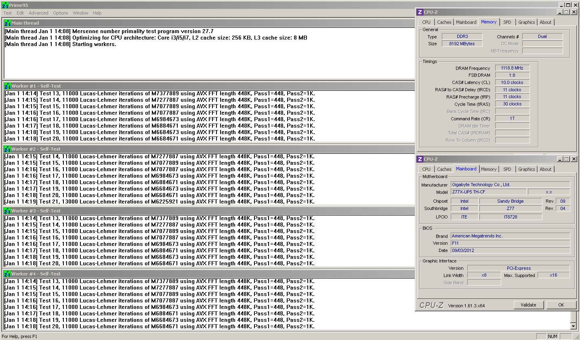Click the Worker #4 Self-Test window icon
The height and width of the screenshot is (340, 580).
(7, 274)
